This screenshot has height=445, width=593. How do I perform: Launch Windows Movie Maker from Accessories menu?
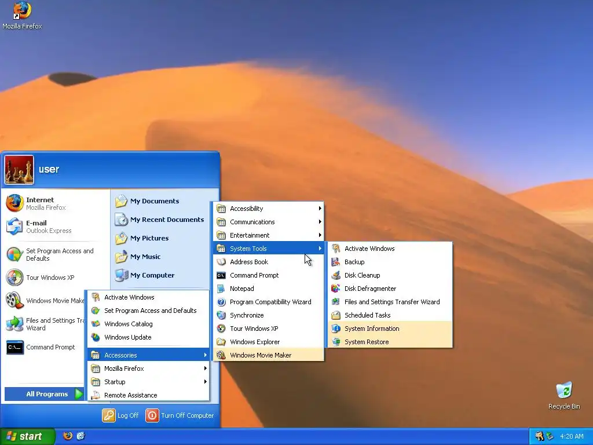click(269, 355)
